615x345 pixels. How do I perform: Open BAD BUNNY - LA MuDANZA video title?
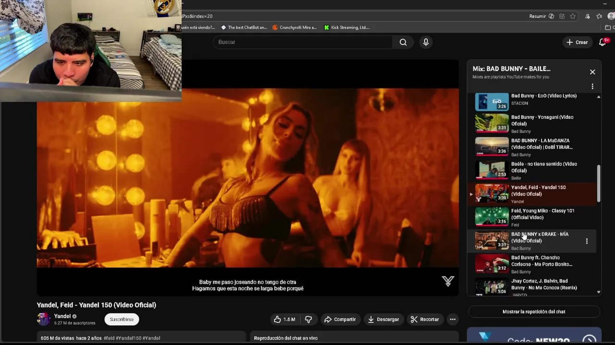pyautogui.click(x=541, y=144)
